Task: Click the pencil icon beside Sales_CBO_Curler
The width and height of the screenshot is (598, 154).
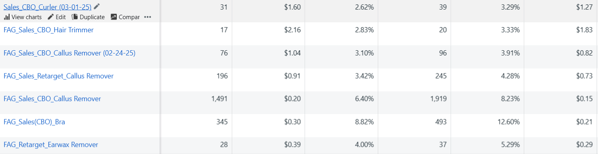Action: coord(97,6)
